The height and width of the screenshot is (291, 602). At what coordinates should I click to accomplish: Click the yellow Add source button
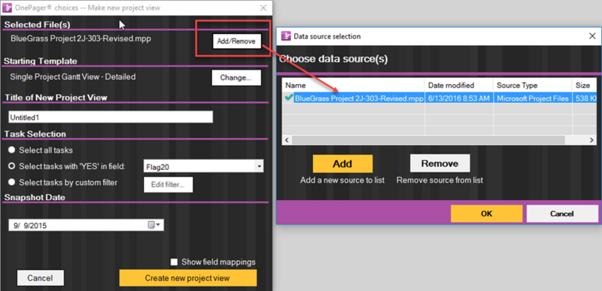[x=342, y=164]
